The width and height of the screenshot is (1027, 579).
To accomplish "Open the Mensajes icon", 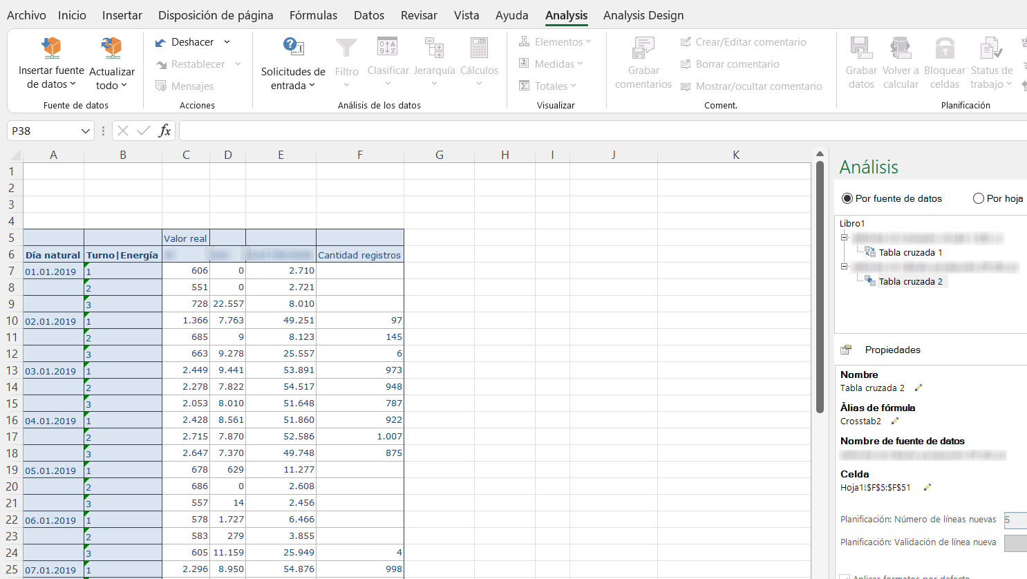I will click(x=161, y=86).
